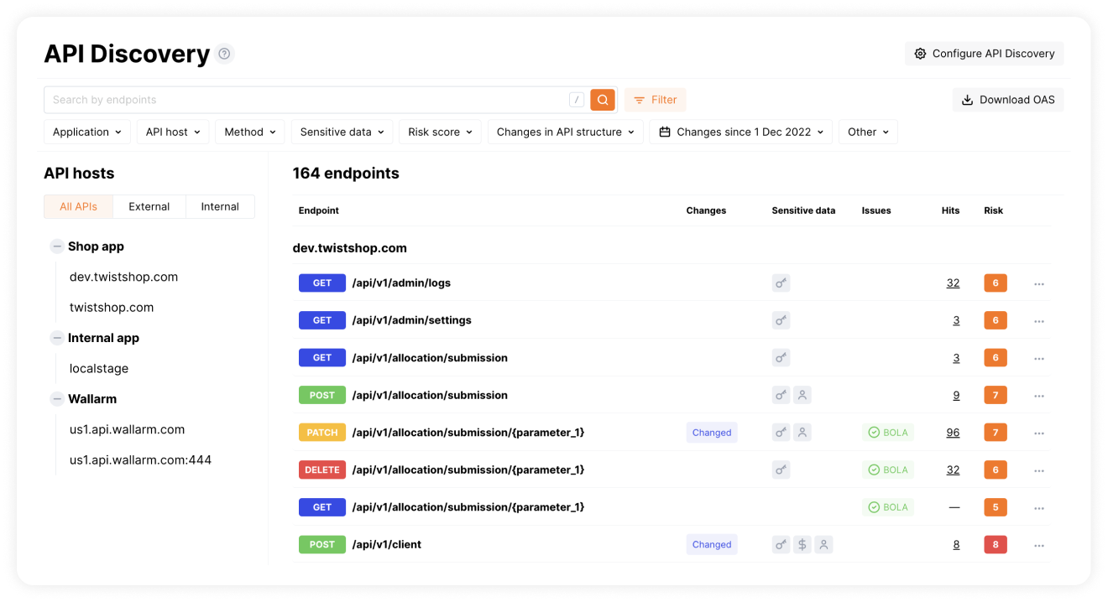Screen dimensions: 1108x602
Task: Click the Configure API Discovery button
Action: 984,54
